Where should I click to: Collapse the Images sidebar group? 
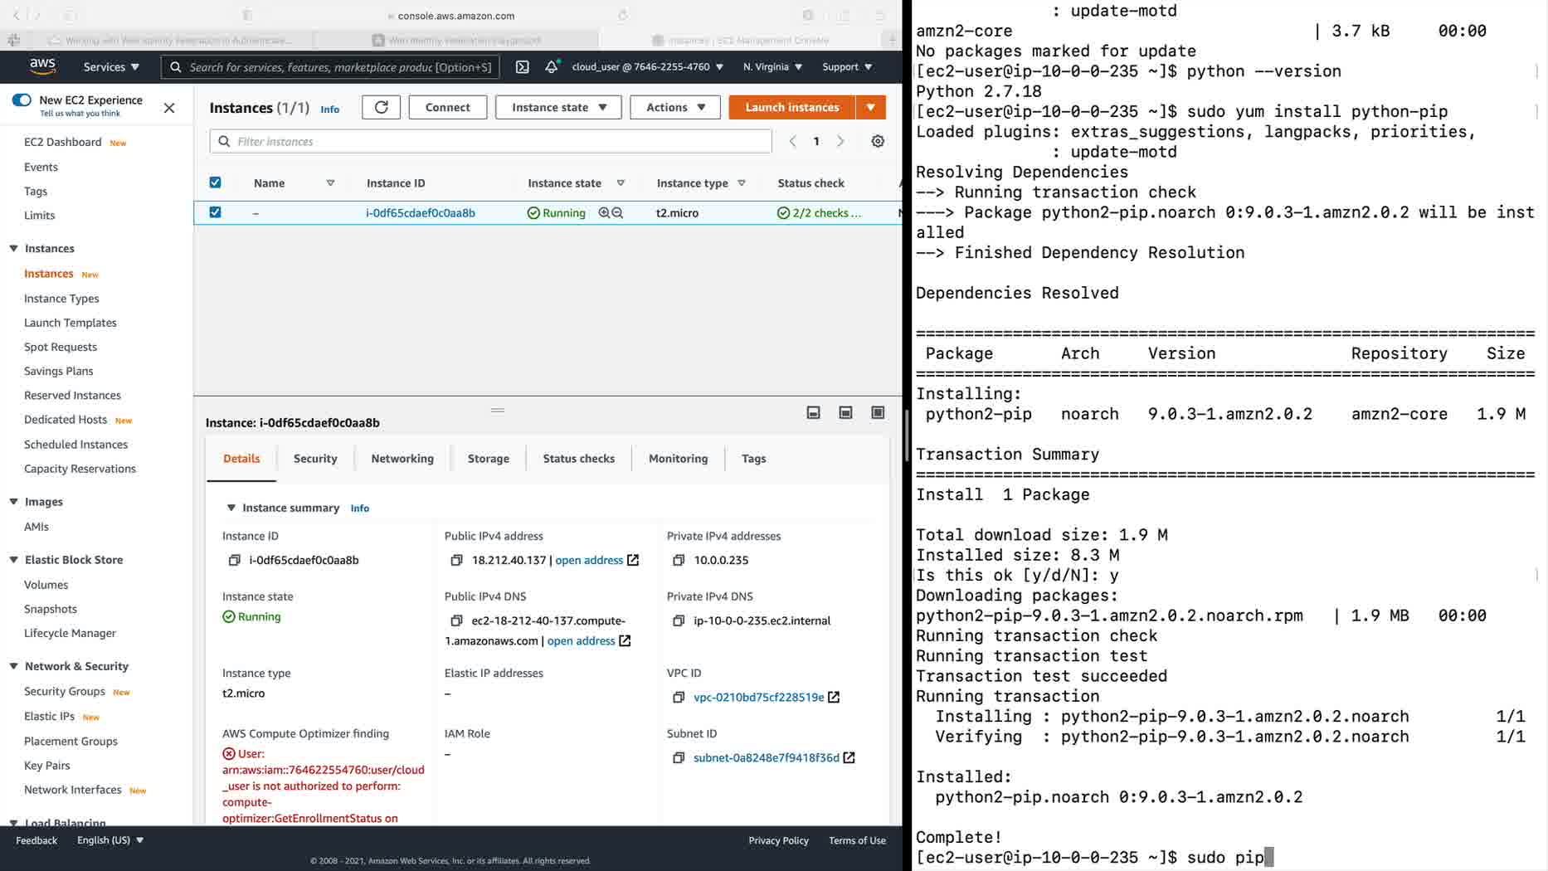click(13, 502)
